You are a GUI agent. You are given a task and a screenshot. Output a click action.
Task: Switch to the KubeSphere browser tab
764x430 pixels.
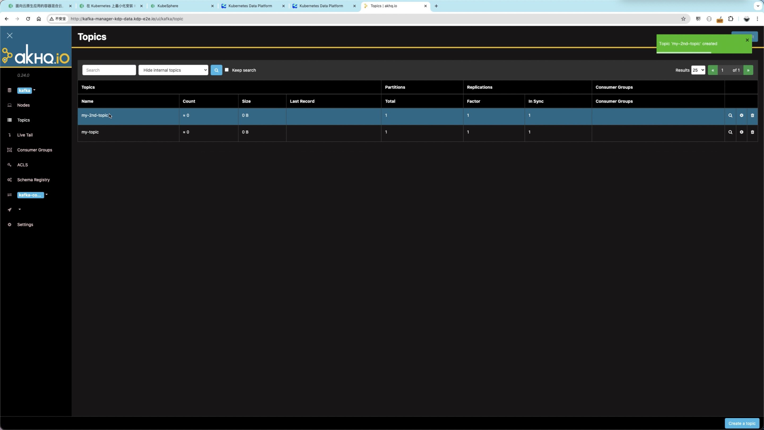[181, 6]
